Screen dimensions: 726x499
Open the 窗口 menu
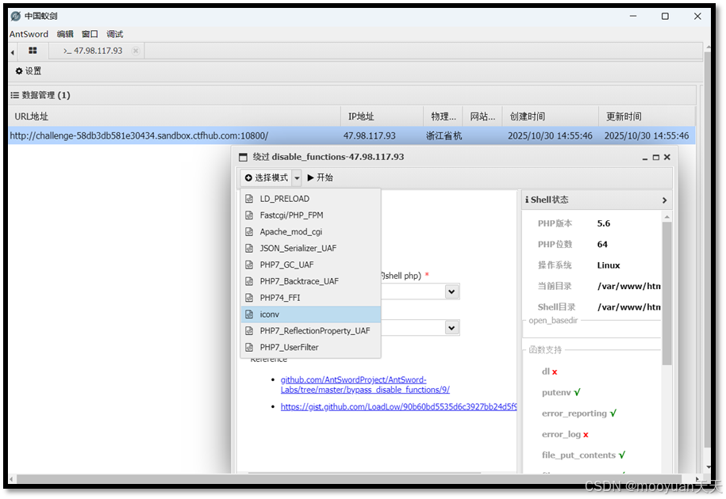tap(90, 34)
